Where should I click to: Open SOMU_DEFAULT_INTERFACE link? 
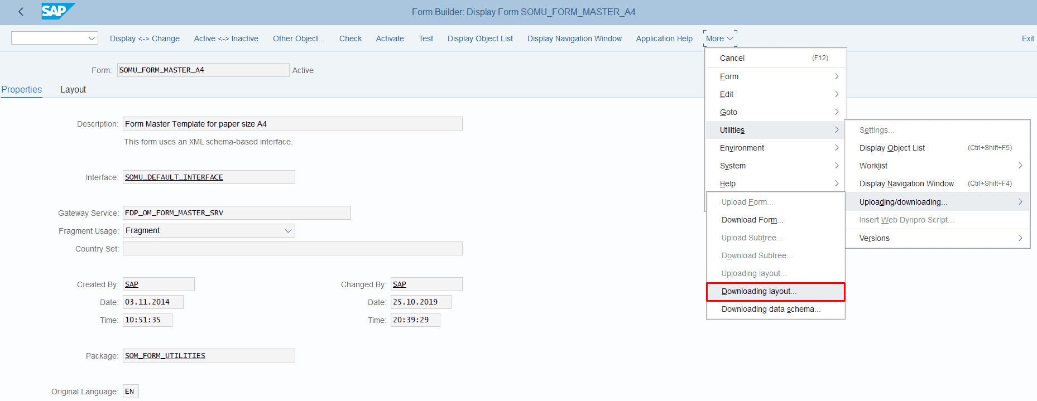pos(174,177)
